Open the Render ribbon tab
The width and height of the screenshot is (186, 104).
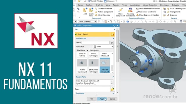[x=116, y=5]
